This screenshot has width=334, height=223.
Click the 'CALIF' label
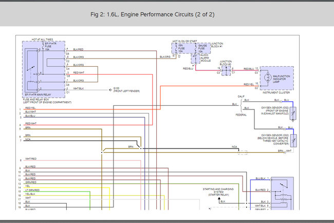(241, 97)
